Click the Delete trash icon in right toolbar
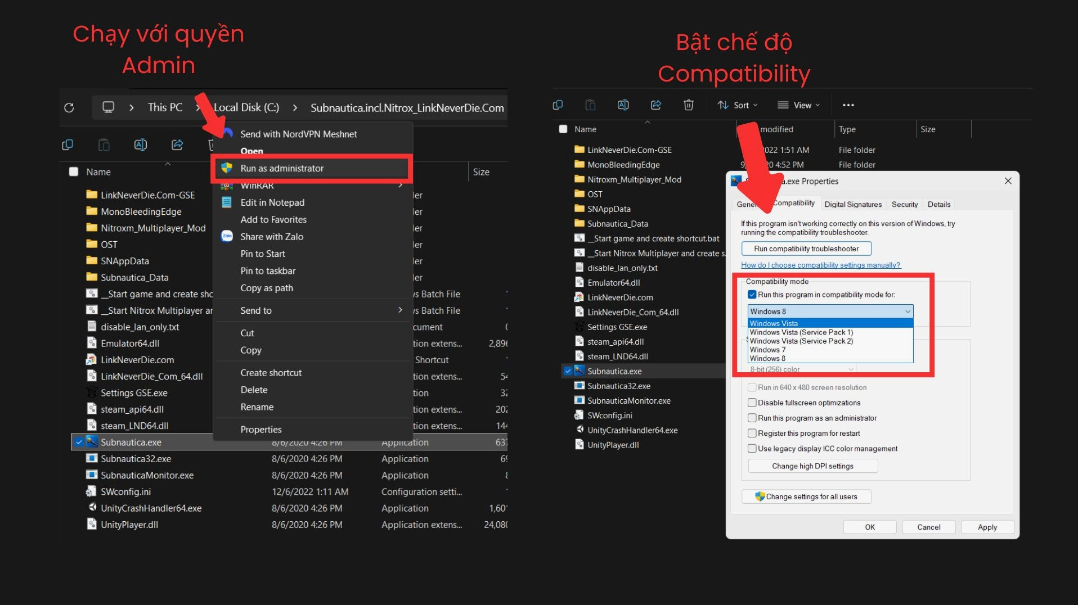 [688, 105]
